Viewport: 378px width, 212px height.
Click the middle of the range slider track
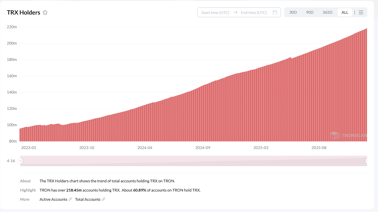pos(194,161)
